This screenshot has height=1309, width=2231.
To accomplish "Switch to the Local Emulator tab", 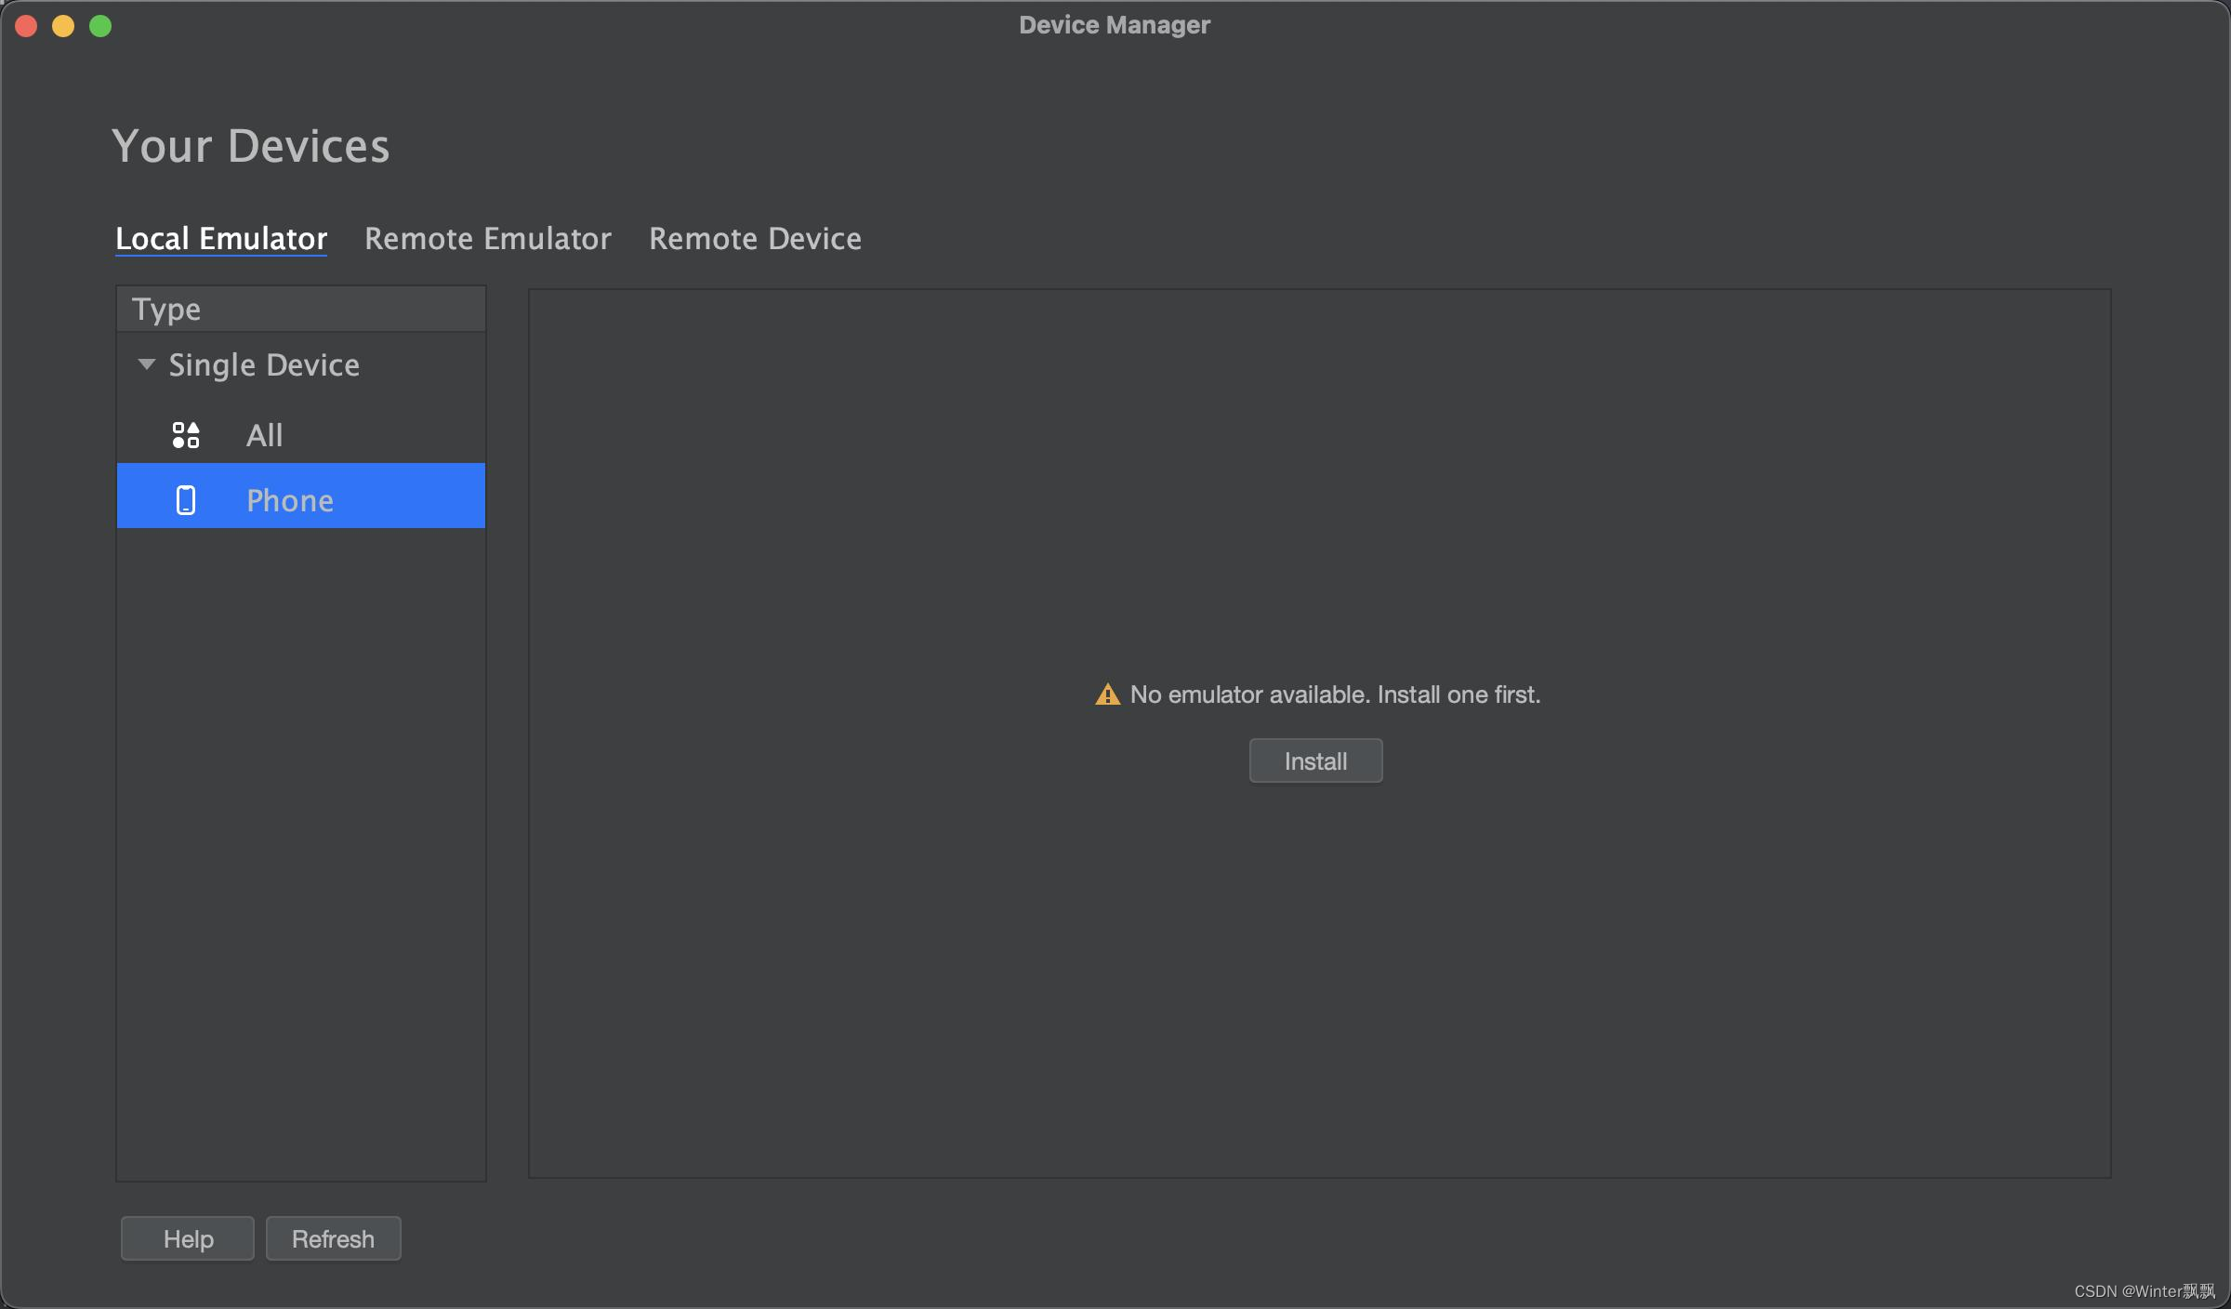I will (x=221, y=239).
